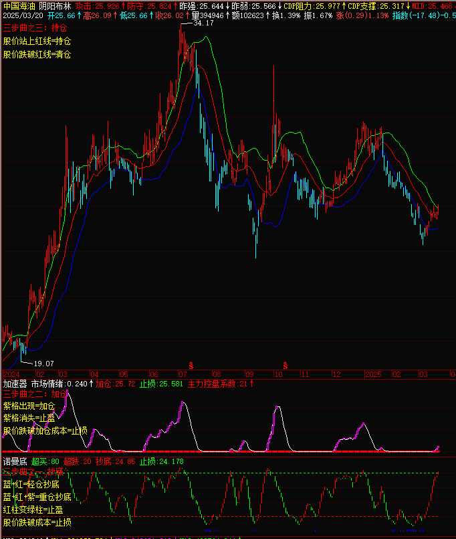Click the 超买:80 value
The height and width of the screenshot is (539, 456).
[45, 461]
